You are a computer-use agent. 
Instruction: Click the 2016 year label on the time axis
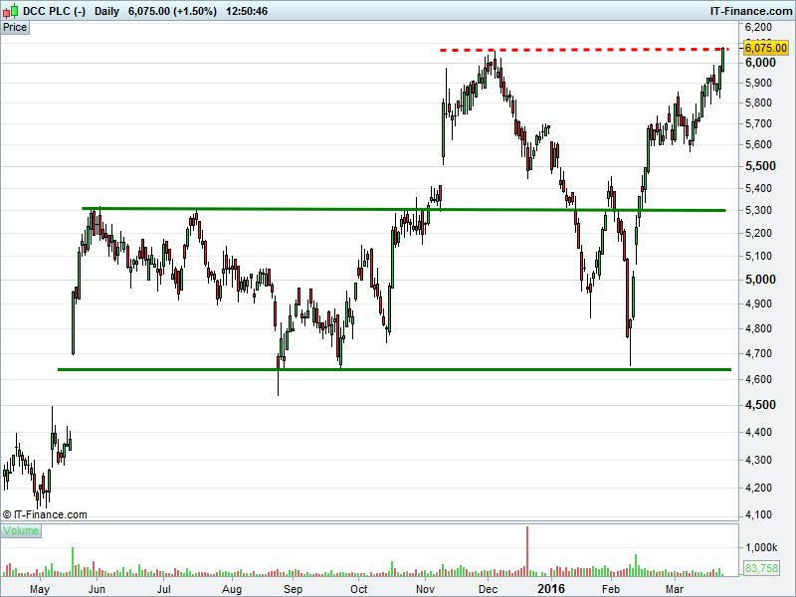click(x=551, y=589)
